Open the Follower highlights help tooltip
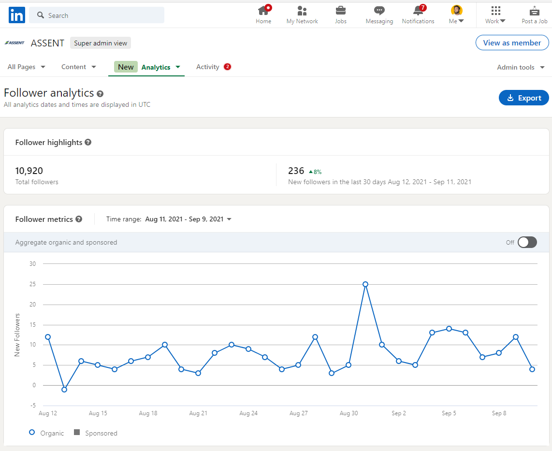The width and height of the screenshot is (552, 451). pyautogui.click(x=88, y=142)
